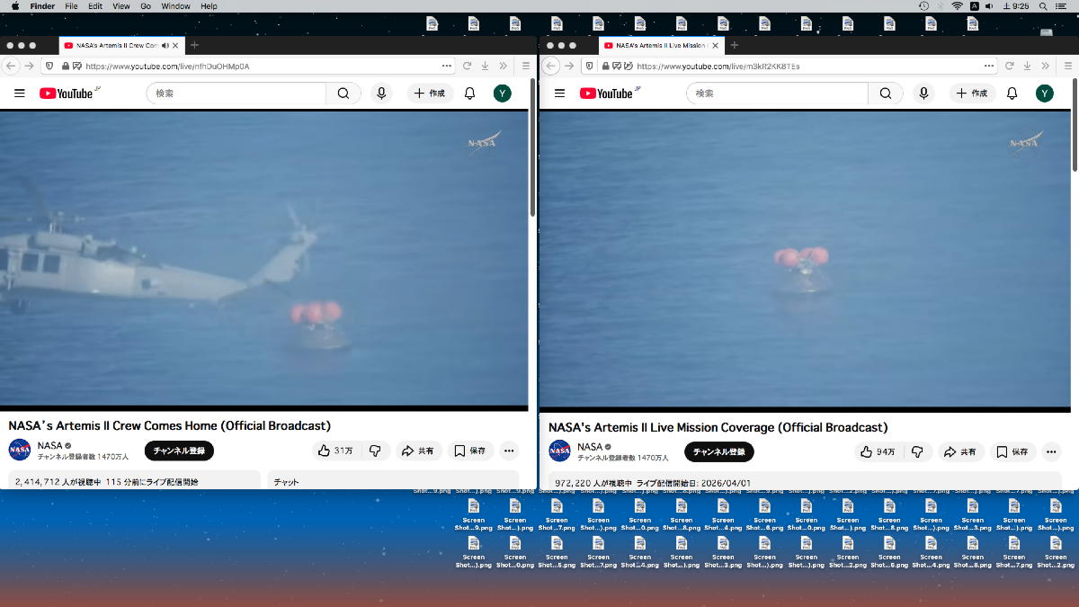Go back in left browser window

[11, 66]
